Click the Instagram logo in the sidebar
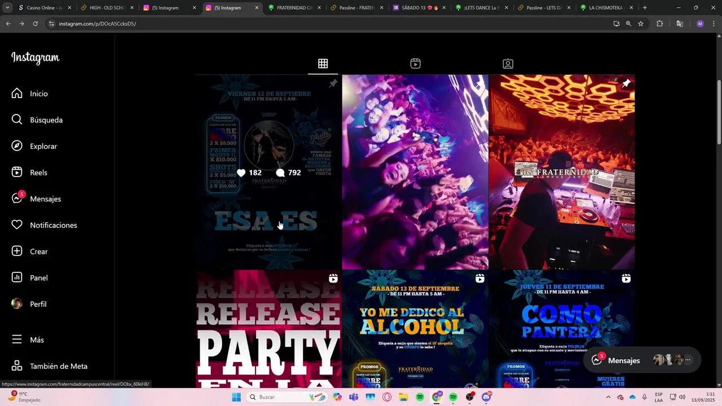The width and height of the screenshot is (722, 406). [35, 58]
